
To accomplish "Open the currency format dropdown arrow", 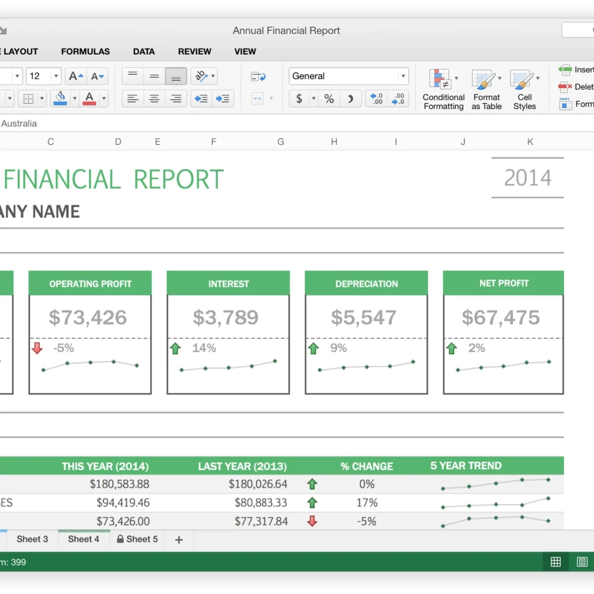I will 314,99.
